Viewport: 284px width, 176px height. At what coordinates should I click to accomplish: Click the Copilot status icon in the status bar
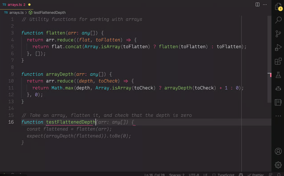pyautogui.click(x=241, y=174)
